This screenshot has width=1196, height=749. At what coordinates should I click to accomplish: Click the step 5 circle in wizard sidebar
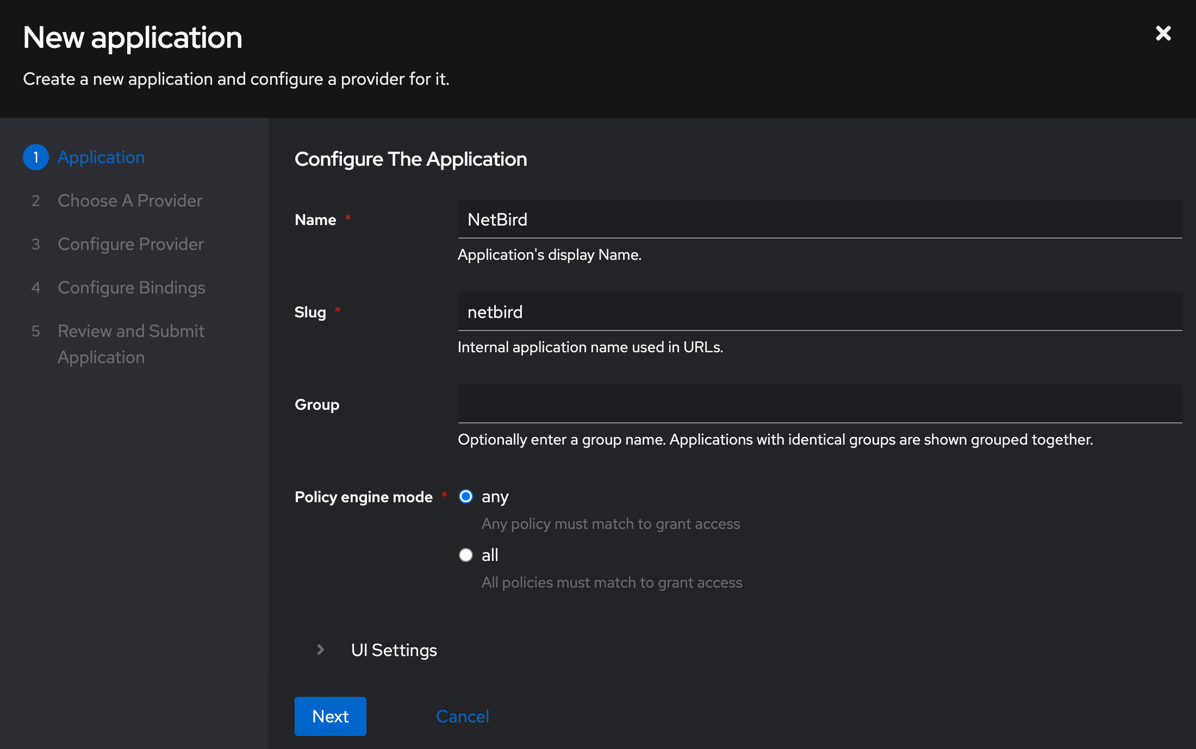tap(36, 331)
